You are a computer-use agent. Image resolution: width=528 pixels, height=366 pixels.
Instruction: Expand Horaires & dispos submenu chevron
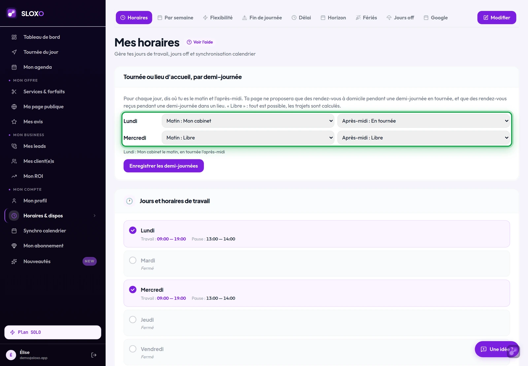tap(95, 216)
